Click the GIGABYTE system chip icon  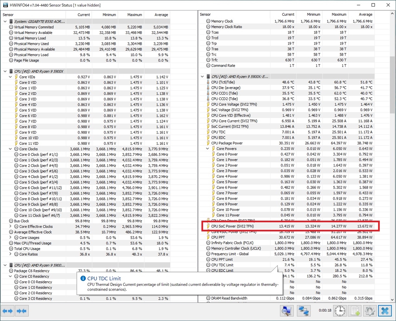point(11,22)
